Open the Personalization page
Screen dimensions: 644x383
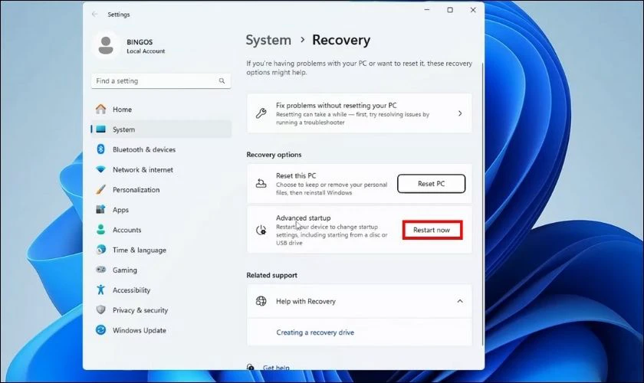tap(161, 190)
